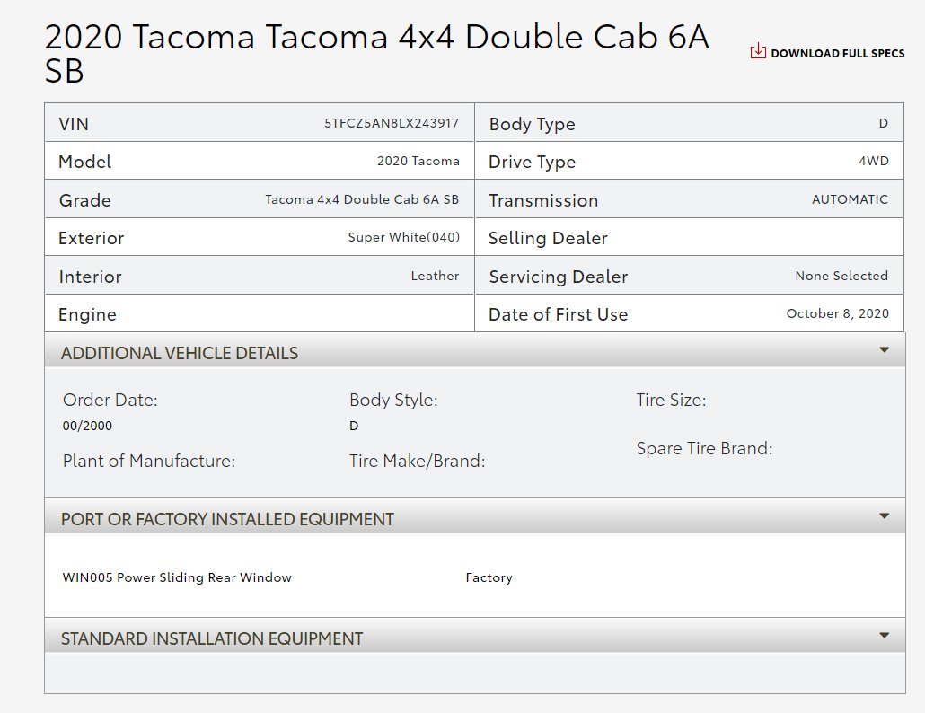Collapse Port or Factory Installed Equipment arrow
Image resolution: width=925 pixels, height=713 pixels.
(x=884, y=516)
